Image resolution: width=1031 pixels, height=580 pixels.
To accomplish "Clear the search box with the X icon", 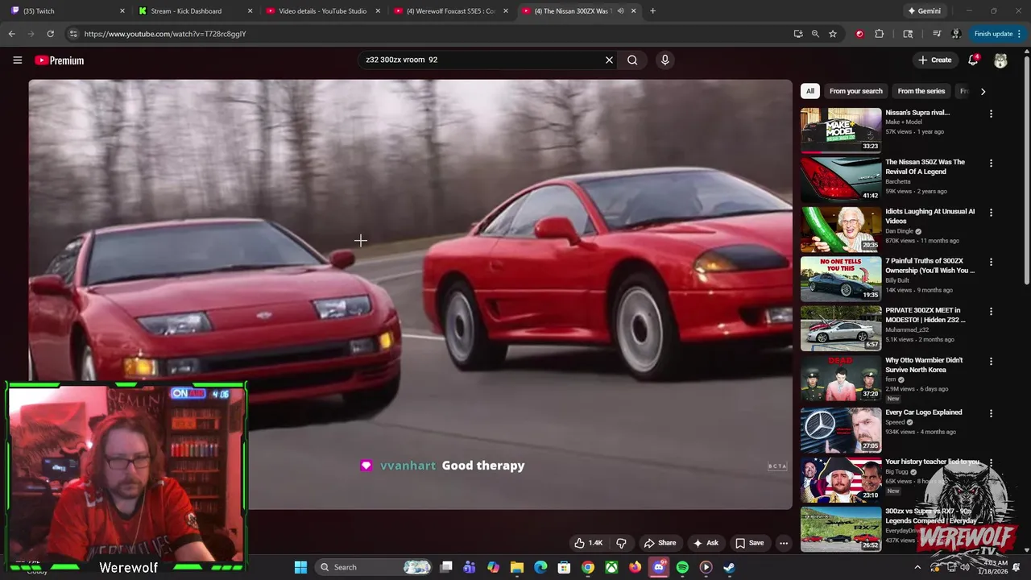I will pos(609,60).
